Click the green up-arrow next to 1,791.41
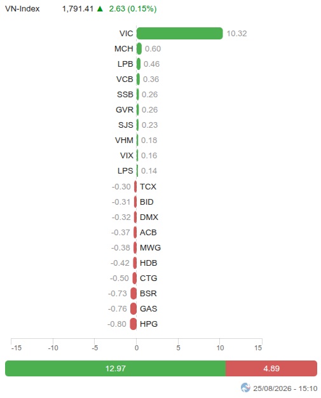321x398 pixels. 100,9
